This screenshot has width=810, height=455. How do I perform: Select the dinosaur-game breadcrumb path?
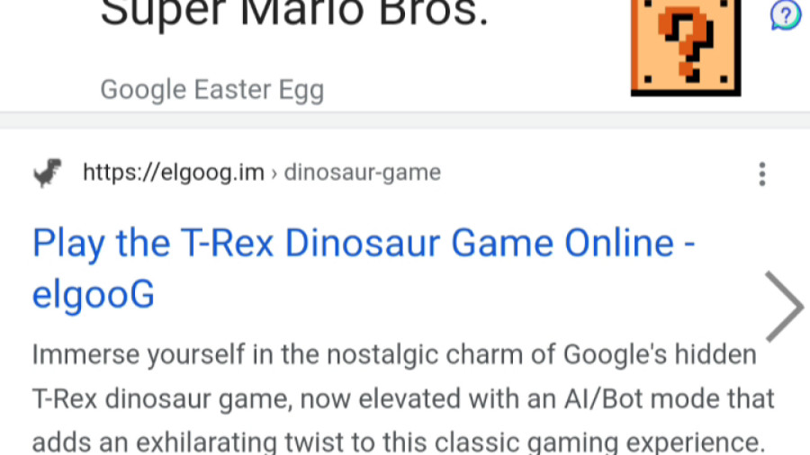tap(362, 173)
